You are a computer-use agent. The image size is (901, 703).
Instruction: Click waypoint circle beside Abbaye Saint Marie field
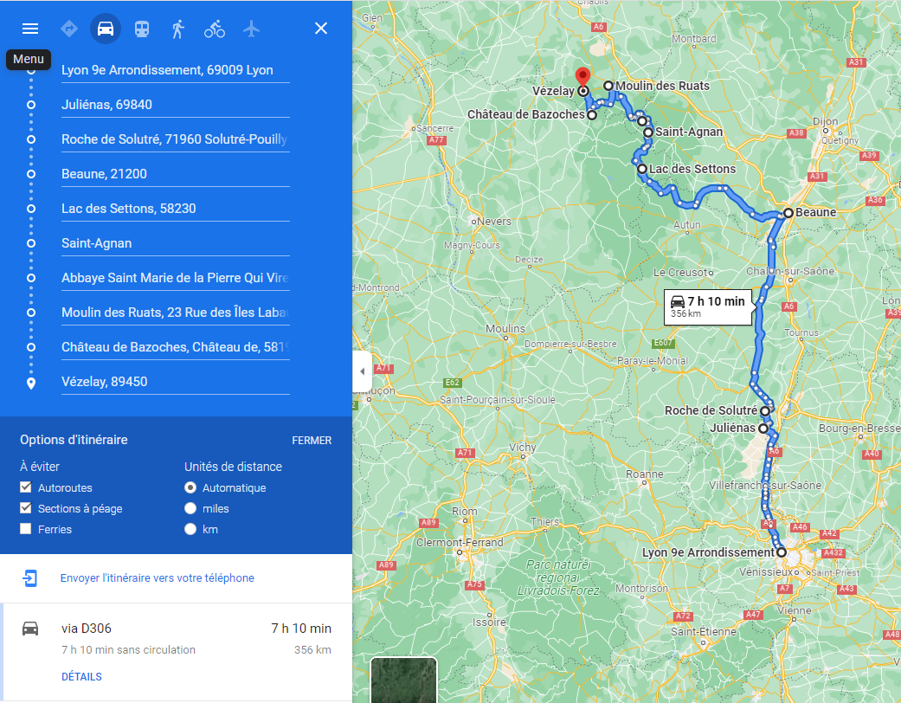click(31, 278)
